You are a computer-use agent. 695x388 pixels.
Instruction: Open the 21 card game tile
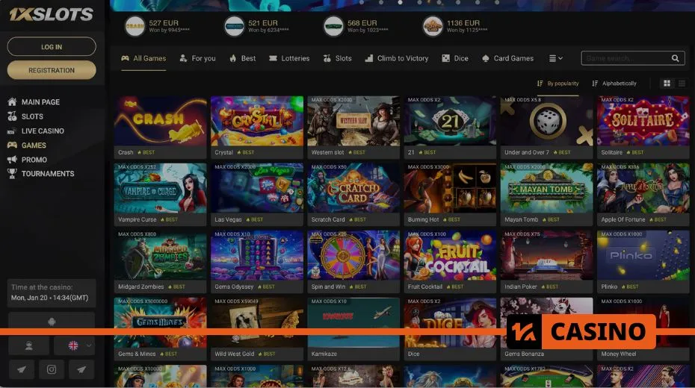450,127
